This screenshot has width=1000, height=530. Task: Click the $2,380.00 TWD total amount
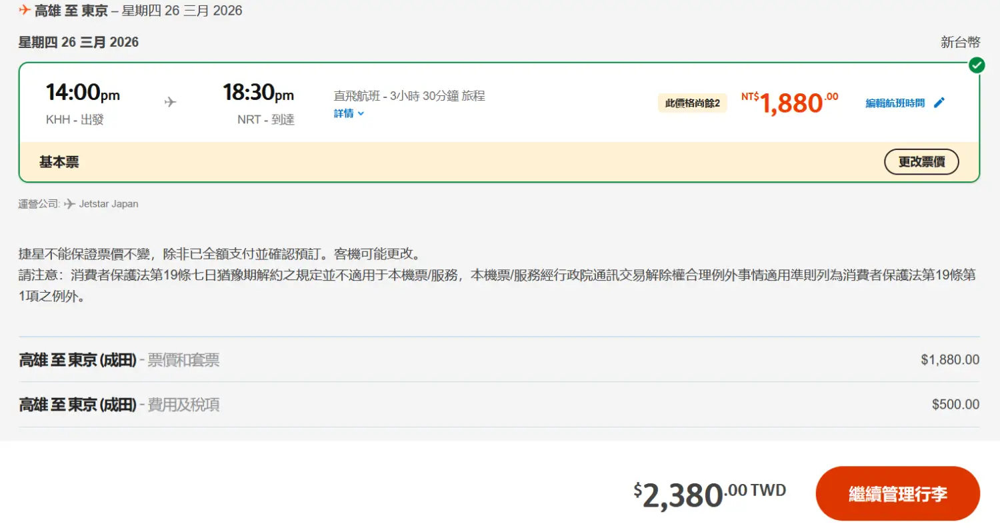(709, 494)
